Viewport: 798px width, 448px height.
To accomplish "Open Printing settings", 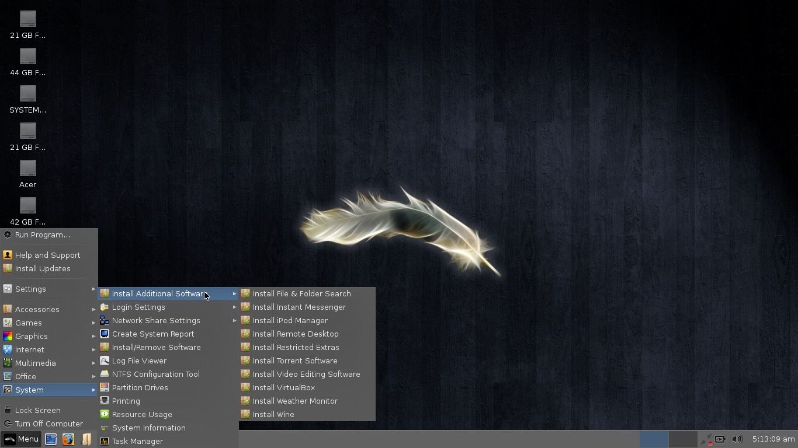I will coord(168,401).
